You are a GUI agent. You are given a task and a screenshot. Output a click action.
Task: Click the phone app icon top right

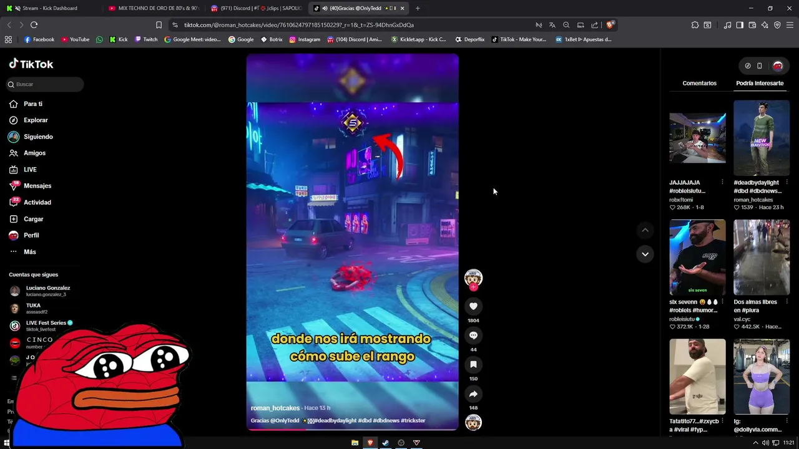[759, 65]
